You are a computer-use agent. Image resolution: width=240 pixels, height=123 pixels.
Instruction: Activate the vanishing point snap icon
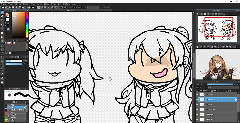click(48, 7)
